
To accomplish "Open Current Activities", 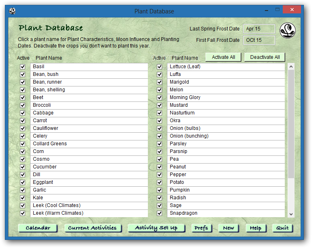I will [x=93, y=228].
